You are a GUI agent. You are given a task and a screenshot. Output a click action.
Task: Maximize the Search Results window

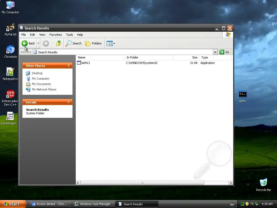[x=223, y=28]
